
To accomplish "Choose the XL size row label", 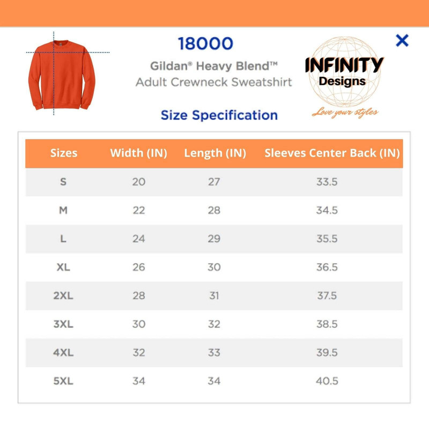I will pos(63,267).
